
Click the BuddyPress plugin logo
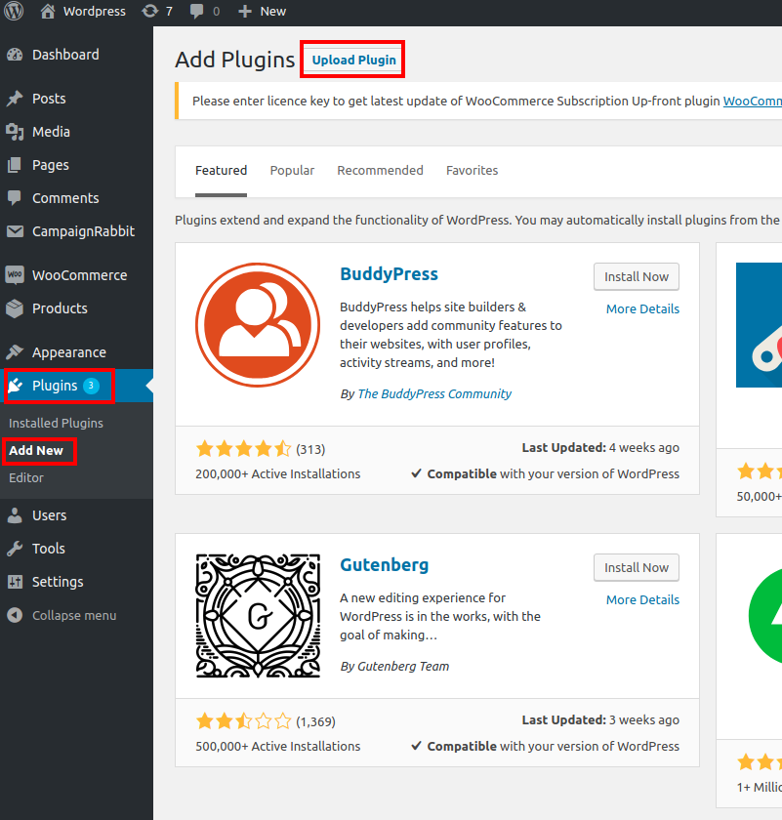[258, 325]
